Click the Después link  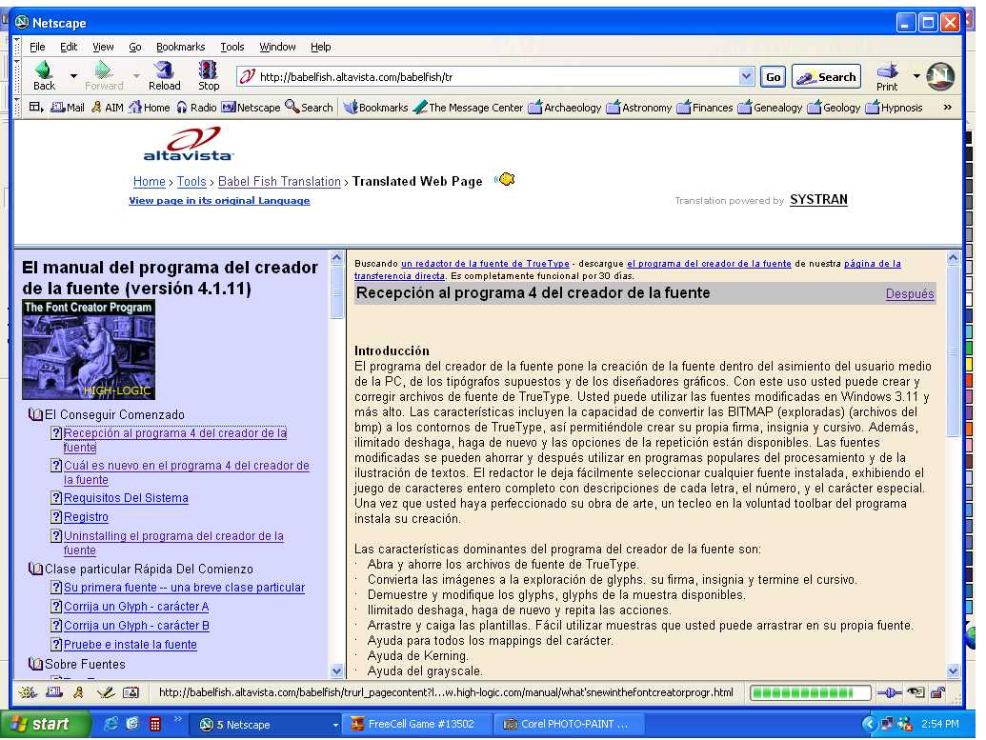click(909, 293)
